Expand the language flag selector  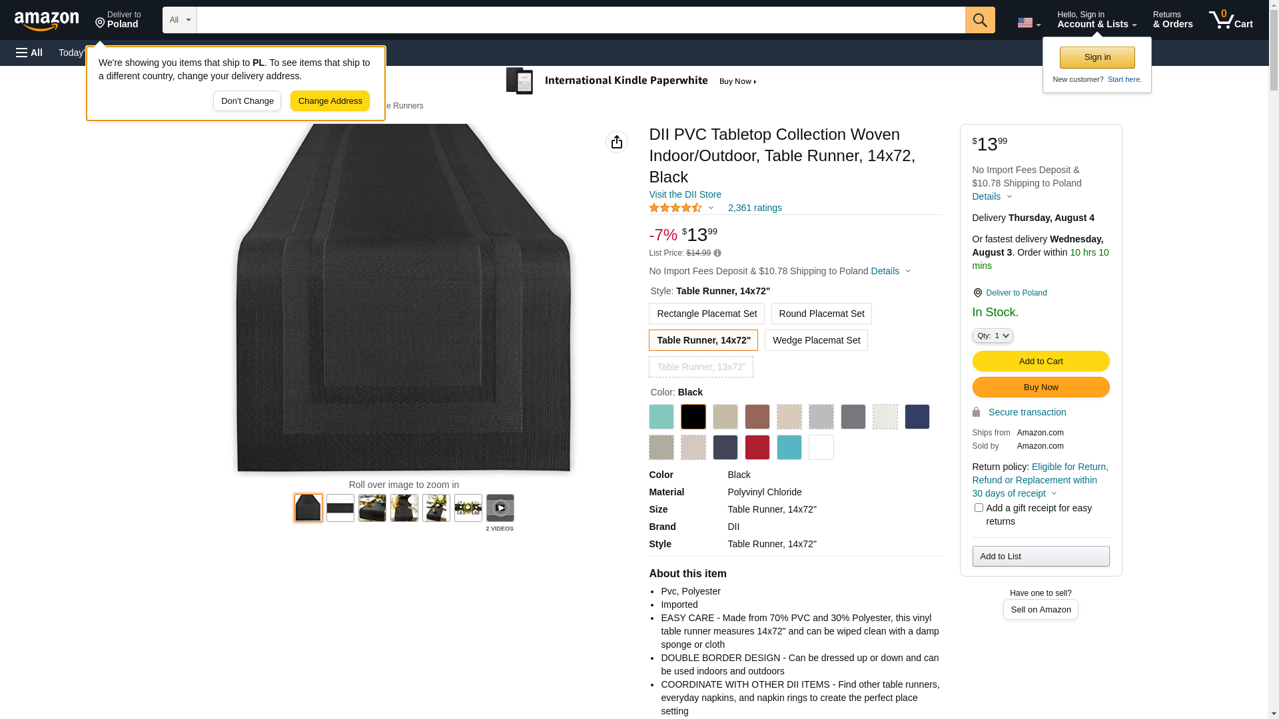click(x=1029, y=23)
